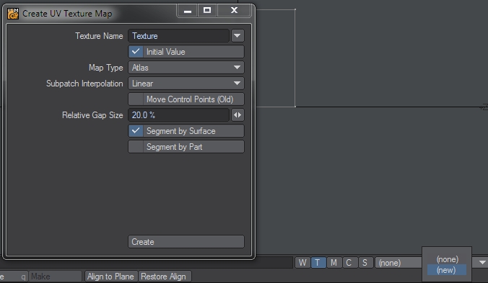Select the W weight map mode button
Viewport: 488px width, 283px height.
point(302,263)
